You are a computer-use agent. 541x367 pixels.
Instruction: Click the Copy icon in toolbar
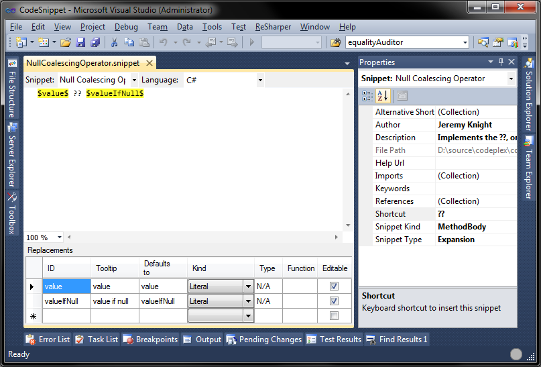[x=129, y=42]
